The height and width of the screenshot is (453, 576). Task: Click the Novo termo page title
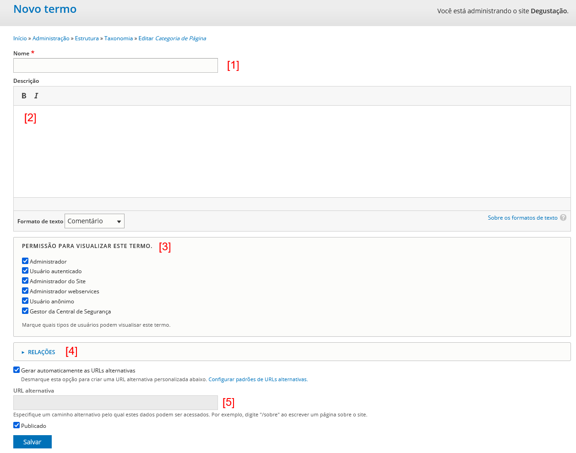pos(45,9)
